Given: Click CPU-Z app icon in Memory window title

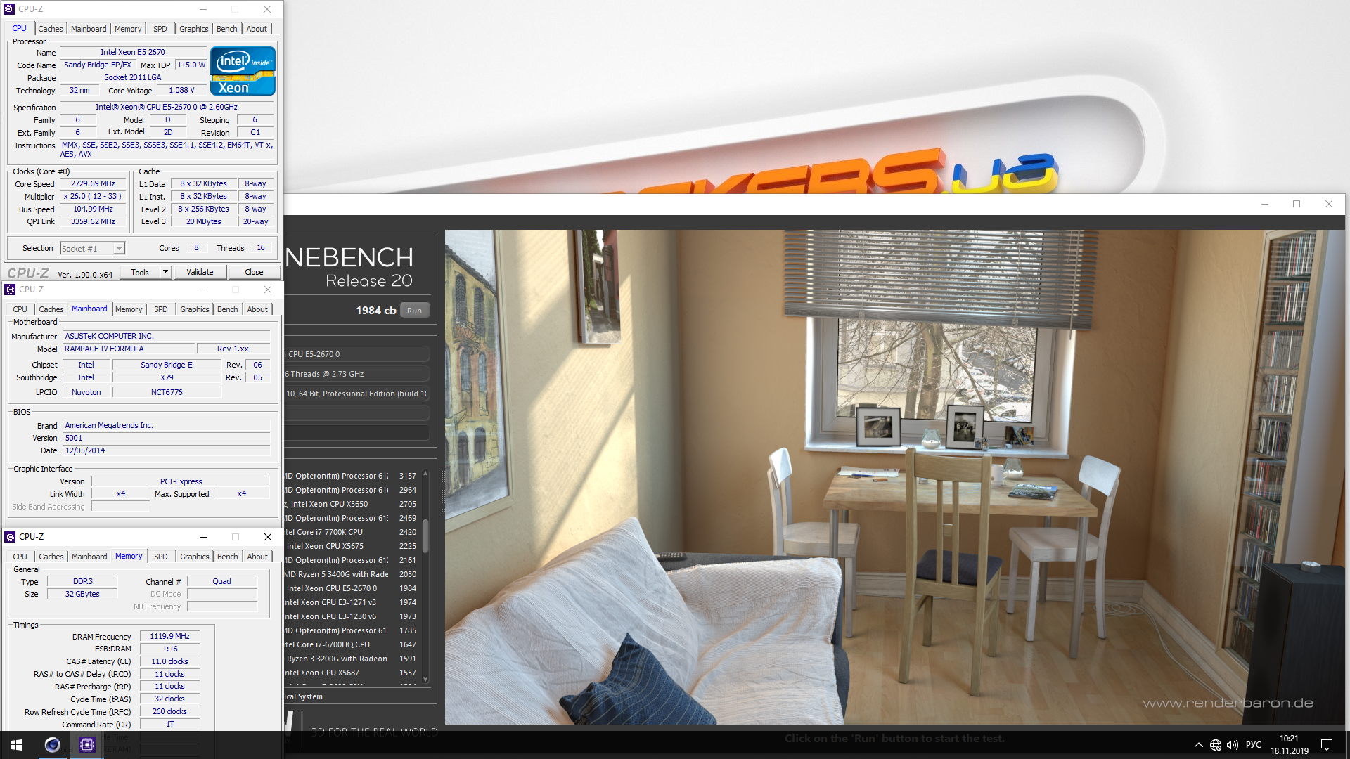Looking at the screenshot, I should click(10, 537).
